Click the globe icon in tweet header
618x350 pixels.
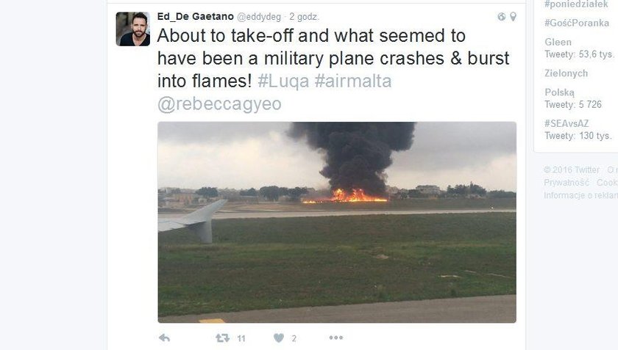tap(501, 17)
